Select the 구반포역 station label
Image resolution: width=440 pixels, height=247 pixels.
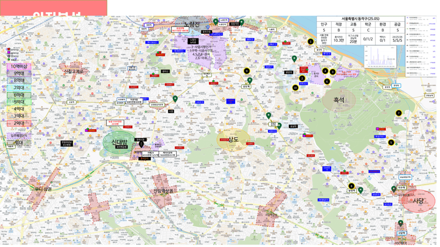[430, 96]
